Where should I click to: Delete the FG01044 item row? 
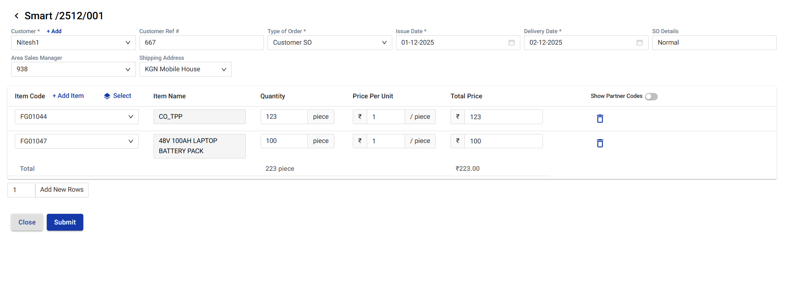599,119
